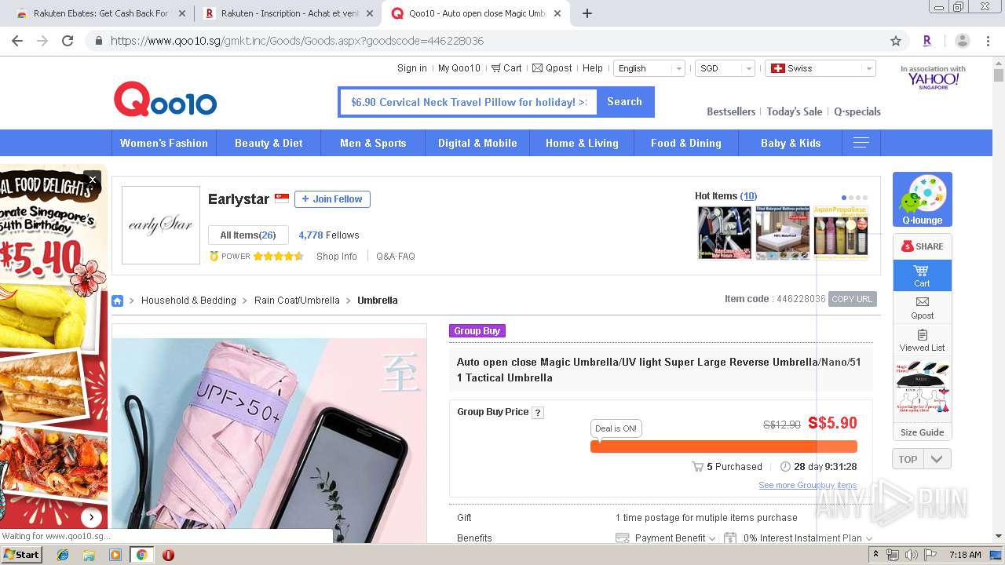Click the SHARE button in sidebar
Image resolution: width=1005 pixels, height=565 pixels.
tap(922, 246)
